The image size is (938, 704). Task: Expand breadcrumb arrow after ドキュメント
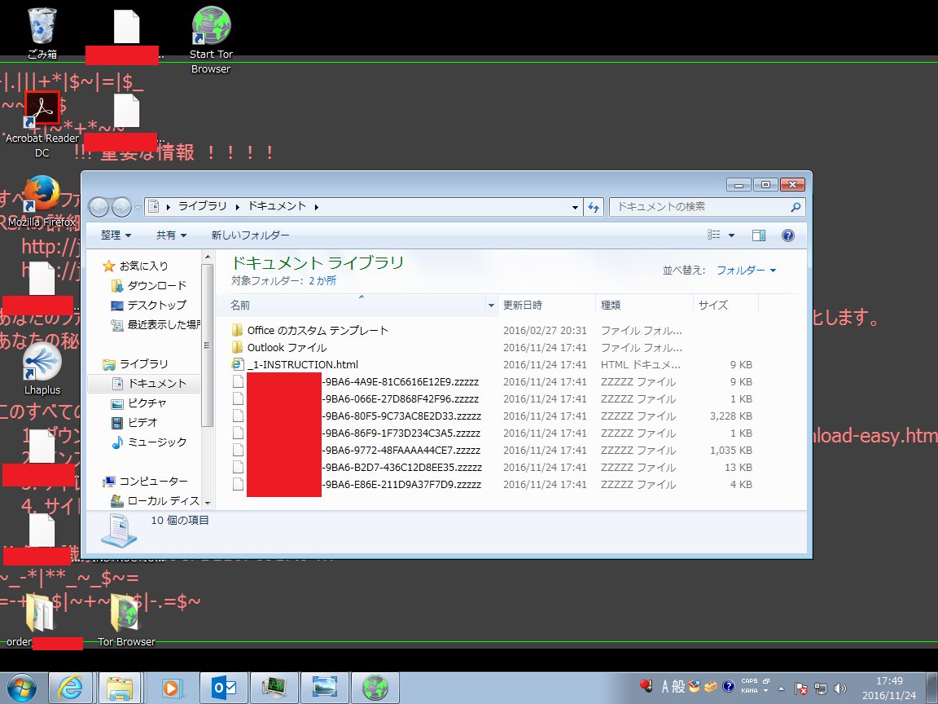[x=317, y=207]
